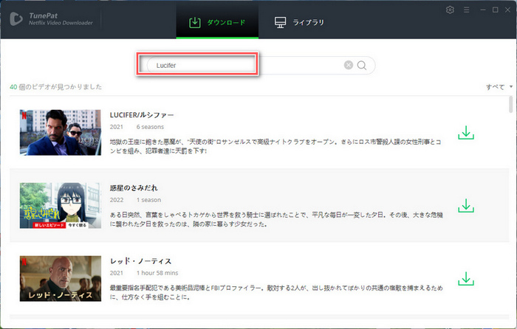Open the レッド・ノーティス thumbnail
Screen dimensions: 517x329
(x=61, y=279)
